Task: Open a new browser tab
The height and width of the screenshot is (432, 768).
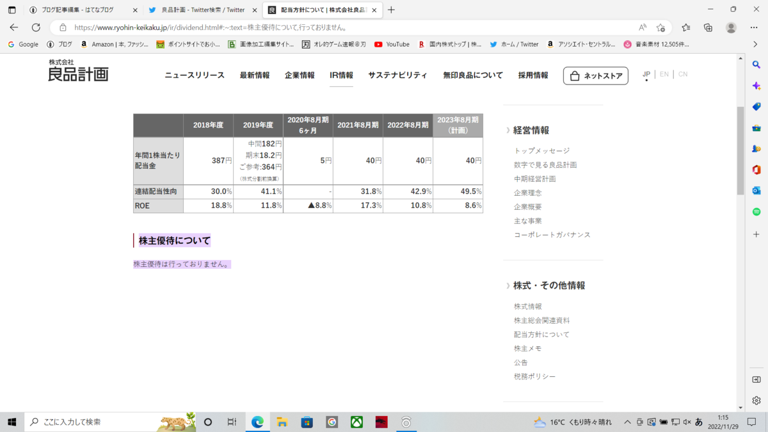Action: click(x=391, y=10)
